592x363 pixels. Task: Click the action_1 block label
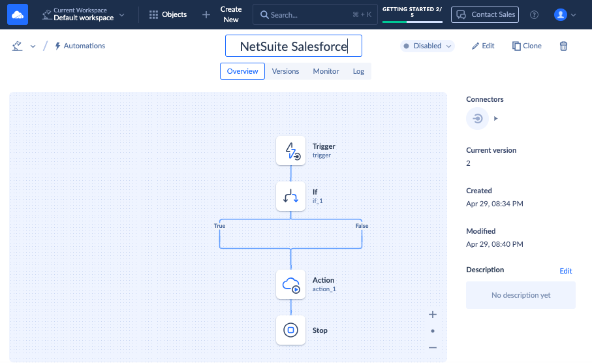[x=324, y=289]
